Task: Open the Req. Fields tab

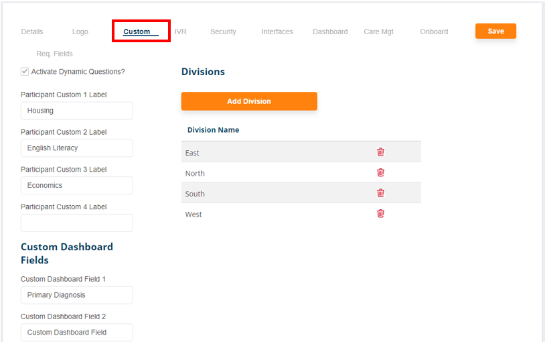Action: (x=55, y=54)
